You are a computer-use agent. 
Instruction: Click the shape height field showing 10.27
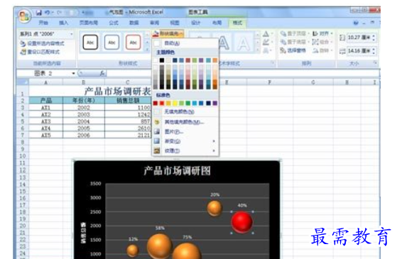pos(359,38)
